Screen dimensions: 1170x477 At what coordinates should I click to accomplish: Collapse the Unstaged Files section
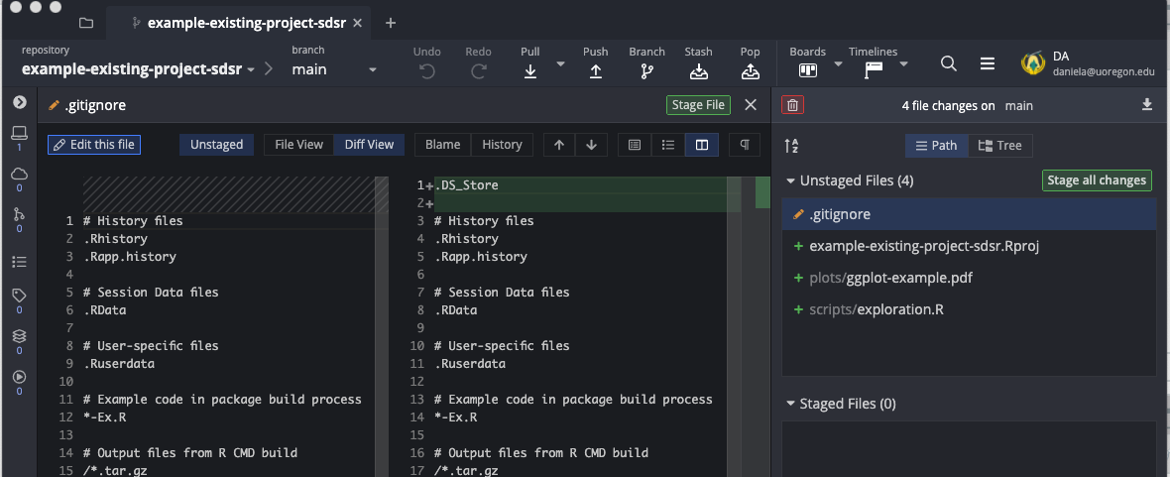tap(790, 180)
